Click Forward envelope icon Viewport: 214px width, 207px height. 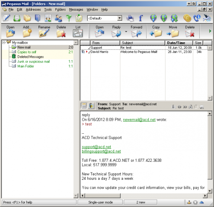tap(136, 34)
